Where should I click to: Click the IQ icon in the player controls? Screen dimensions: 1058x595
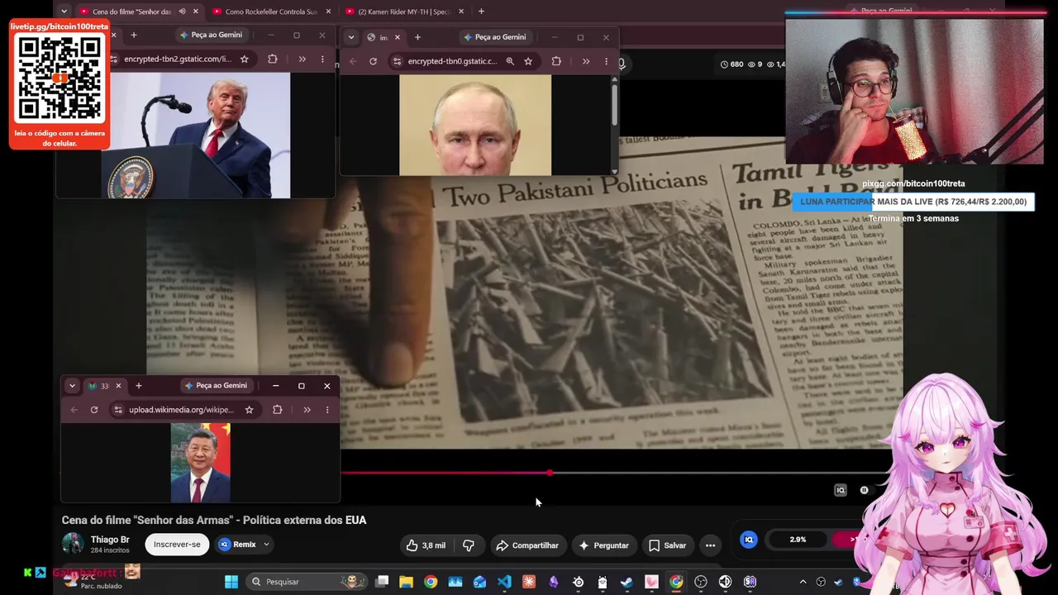(x=841, y=490)
